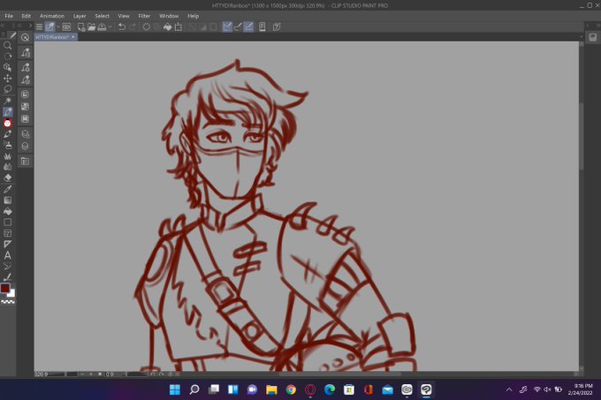Open the Edit menu
Image resolution: width=601 pixels, height=400 pixels.
coord(26,16)
